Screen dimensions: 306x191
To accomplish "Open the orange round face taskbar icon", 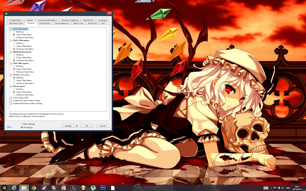I will pyautogui.click(x=83, y=188).
